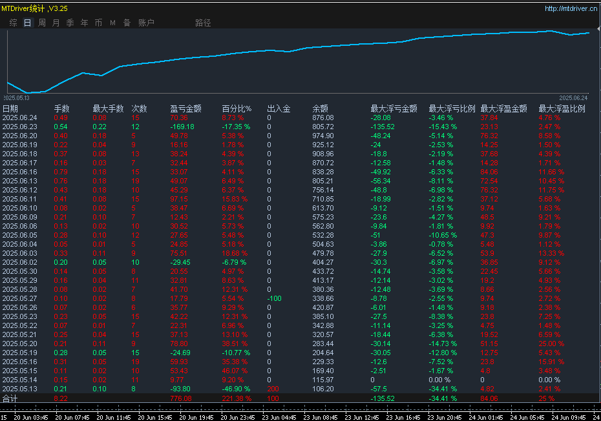Switch to the 综 summary tab
Viewport: 601px width, 421px height.
14,23
